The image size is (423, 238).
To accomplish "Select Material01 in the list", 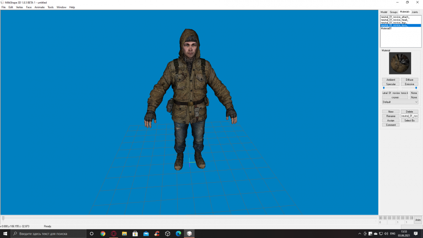I will point(401,28).
